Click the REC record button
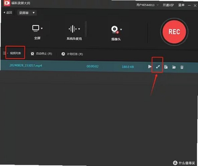Image resolution: width=198 pixels, height=166 pixels. tap(174, 32)
